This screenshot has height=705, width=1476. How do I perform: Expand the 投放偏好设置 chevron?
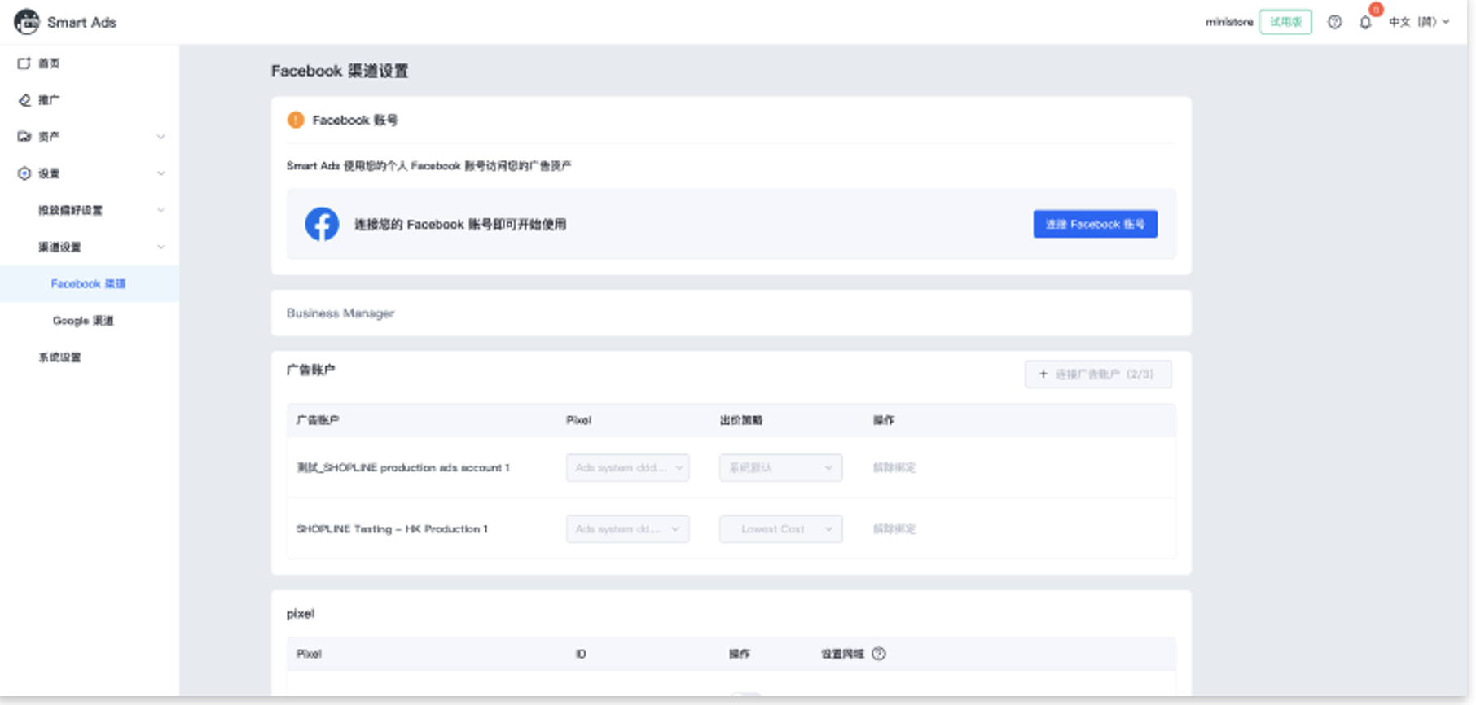point(160,210)
